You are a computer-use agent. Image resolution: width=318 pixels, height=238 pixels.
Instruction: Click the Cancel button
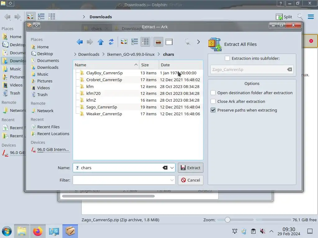[x=190, y=180]
